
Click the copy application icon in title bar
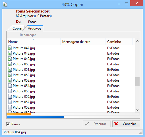click(x=5, y=5)
